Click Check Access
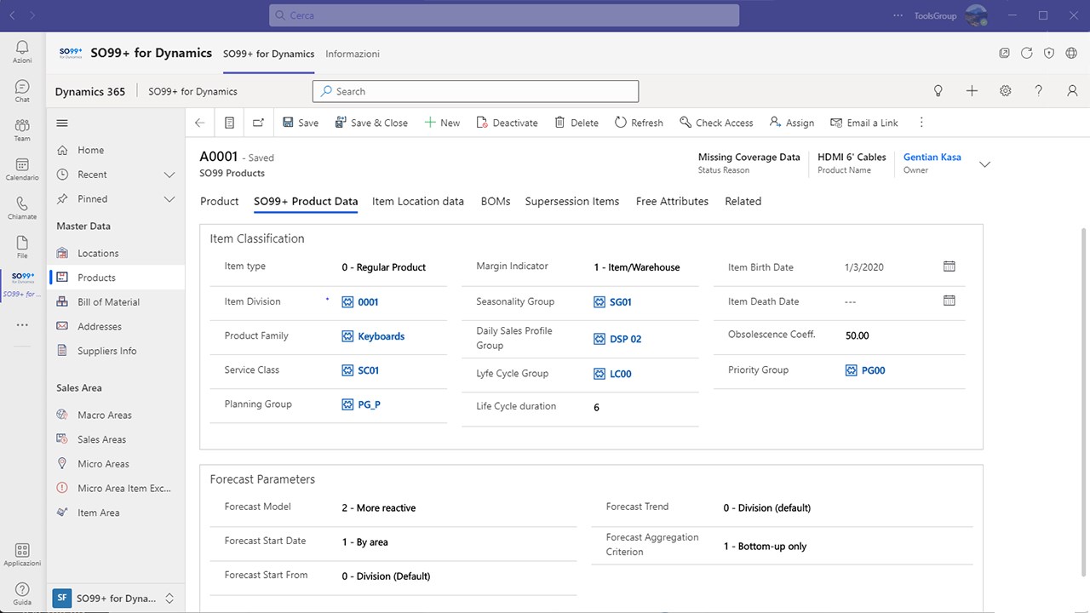The image size is (1090, 613). [x=716, y=123]
